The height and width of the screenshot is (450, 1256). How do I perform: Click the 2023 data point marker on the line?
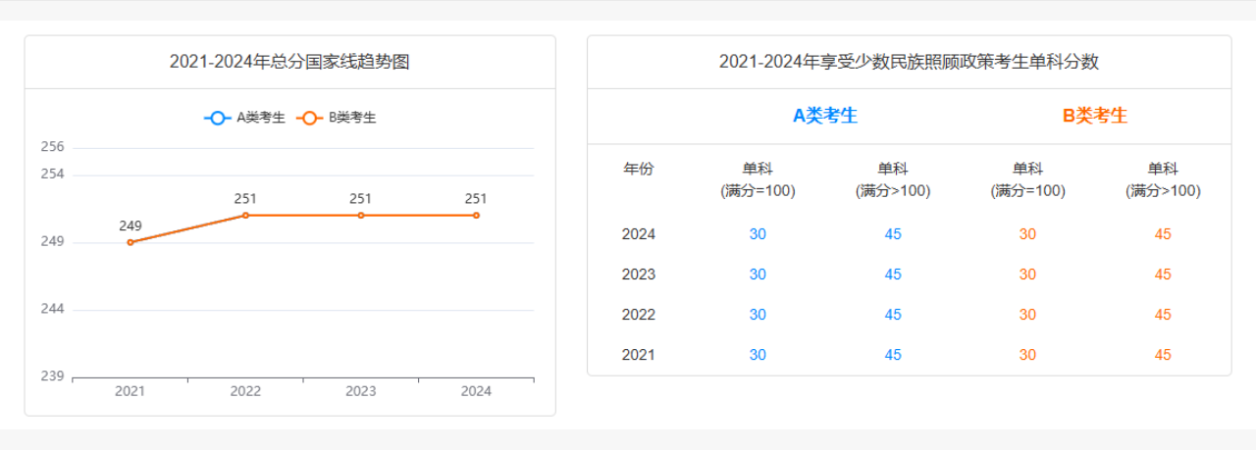coord(361,215)
